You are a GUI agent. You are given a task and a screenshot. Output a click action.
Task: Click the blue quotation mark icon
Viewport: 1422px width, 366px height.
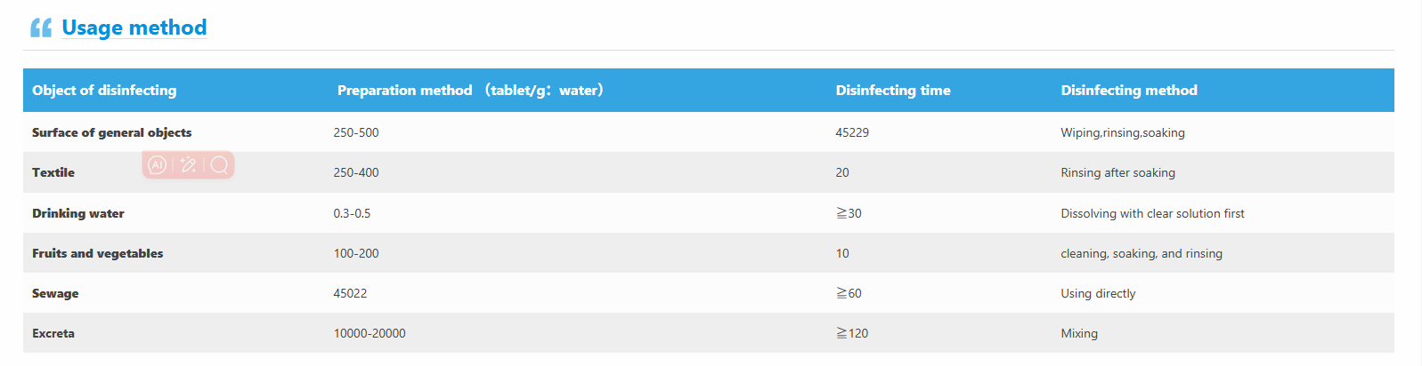tap(41, 28)
